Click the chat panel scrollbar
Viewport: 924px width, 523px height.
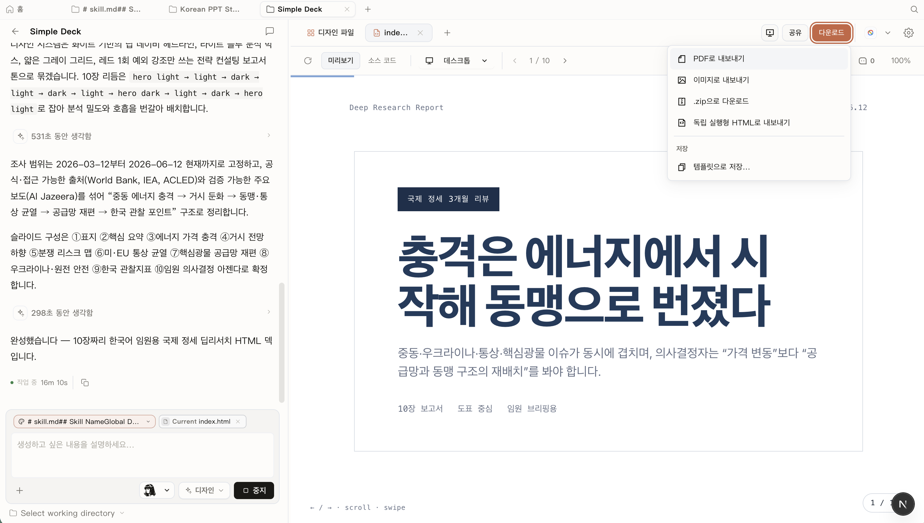(x=281, y=342)
